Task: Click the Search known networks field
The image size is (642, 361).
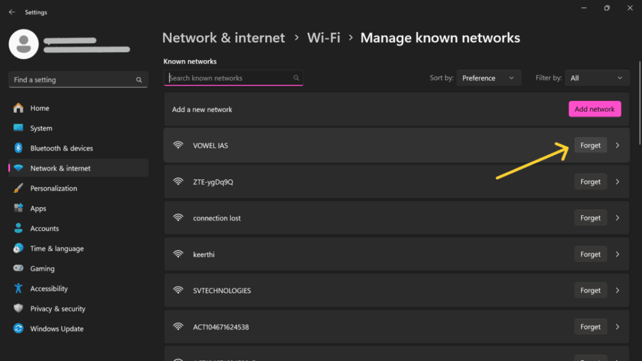Action: tap(229, 78)
